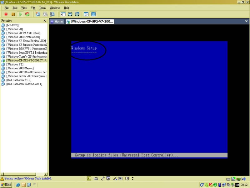
Task: Open the Edit menu
Action: pos(15,8)
